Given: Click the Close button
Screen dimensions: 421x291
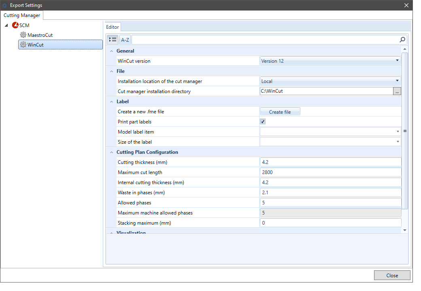Looking at the screenshot, I should 392,276.
